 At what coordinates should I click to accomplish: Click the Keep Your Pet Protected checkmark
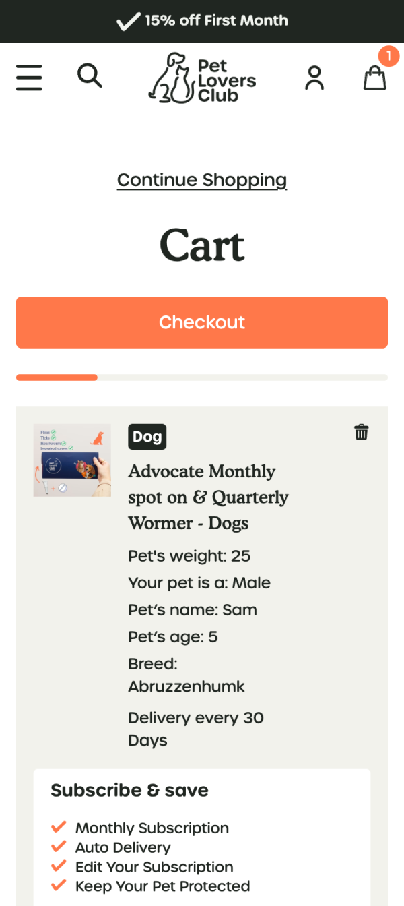point(59,886)
